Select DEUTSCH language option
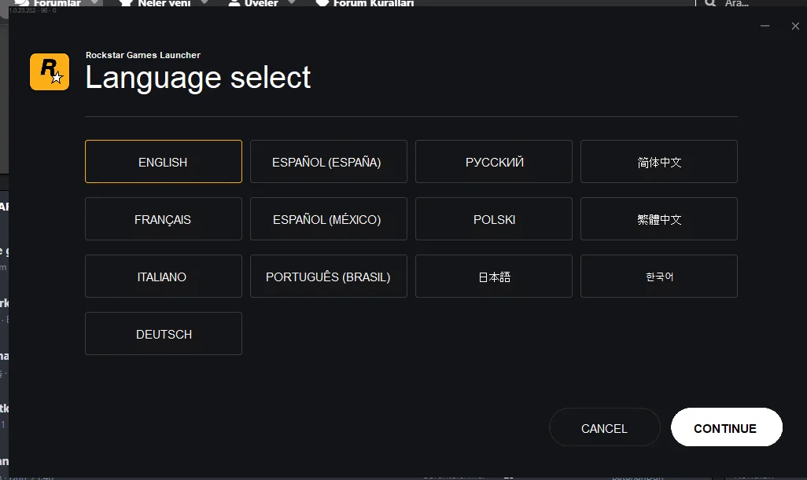Viewport: 807px width, 480px height. (163, 334)
